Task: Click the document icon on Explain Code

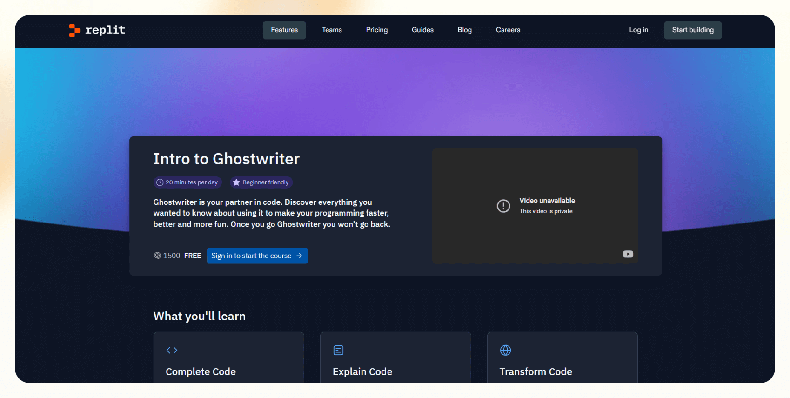Action: point(339,350)
